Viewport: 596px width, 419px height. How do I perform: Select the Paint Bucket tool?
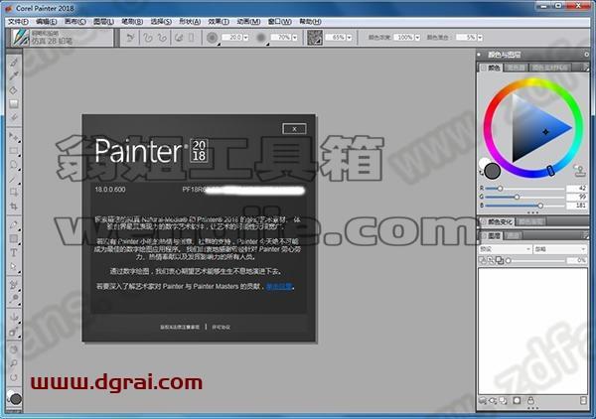click(14, 90)
